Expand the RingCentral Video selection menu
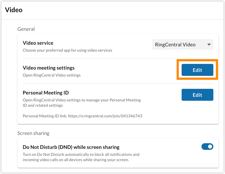This screenshot has height=174, width=225. click(183, 44)
